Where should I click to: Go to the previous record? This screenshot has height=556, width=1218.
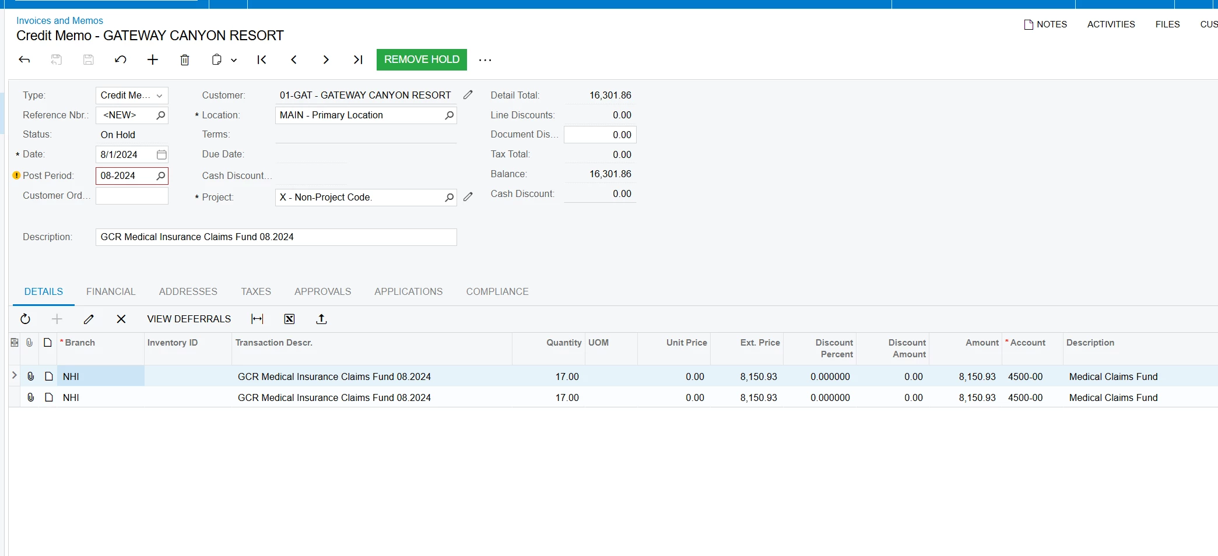coord(294,59)
